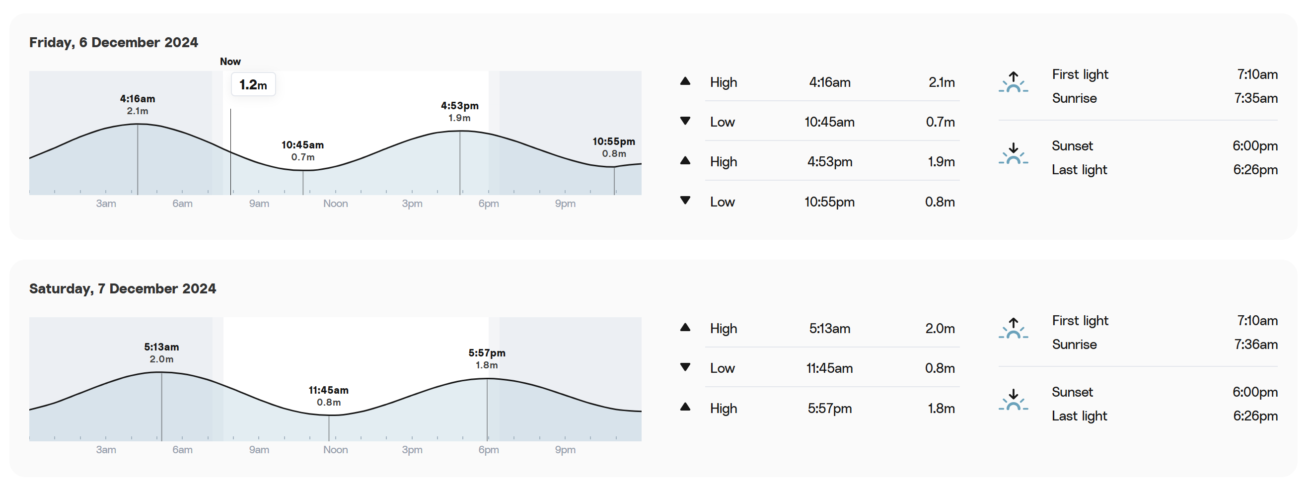Click the Now marker label on Friday chart

(x=230, y=62)
